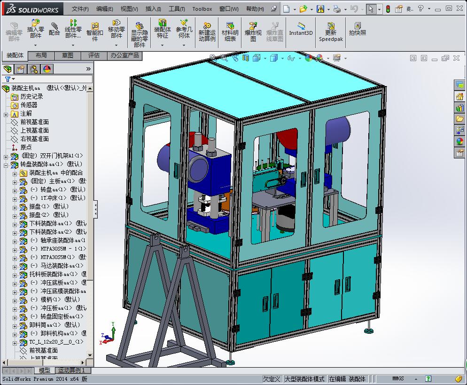Image resolution: width=467 pixels, height=385 pixels.
Task: Switch to ConfigurationManager tab icon
Action: [34, 69]
